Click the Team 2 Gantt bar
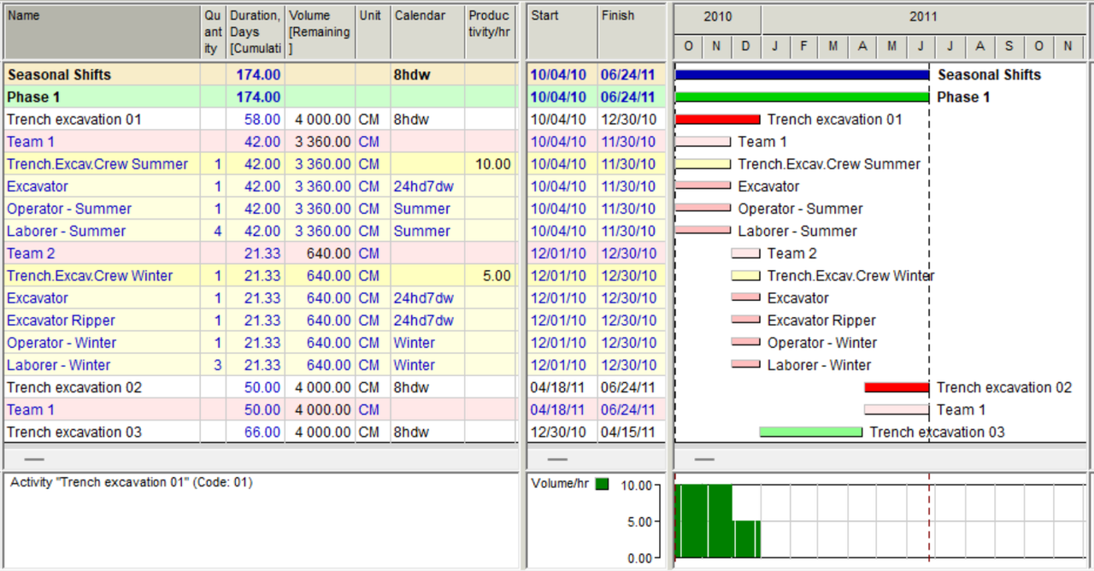Image resolution: width=1094 pixels, height=571 pixels. point(745,254)
